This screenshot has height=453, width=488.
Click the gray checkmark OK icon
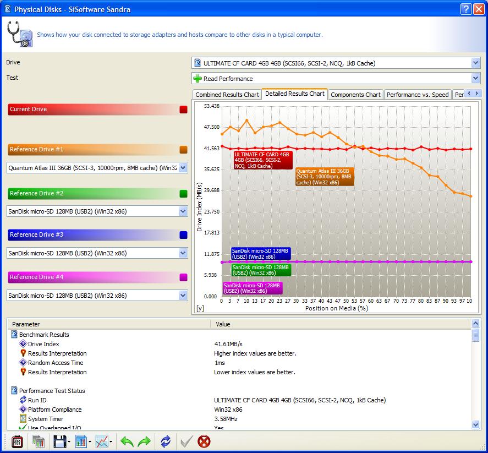click(187, 441)
